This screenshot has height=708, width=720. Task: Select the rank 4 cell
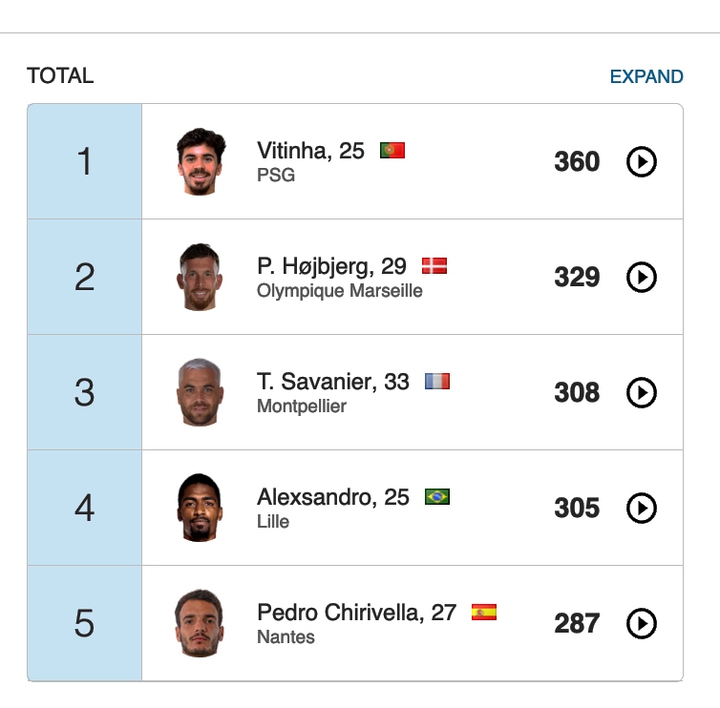(85, 508)
